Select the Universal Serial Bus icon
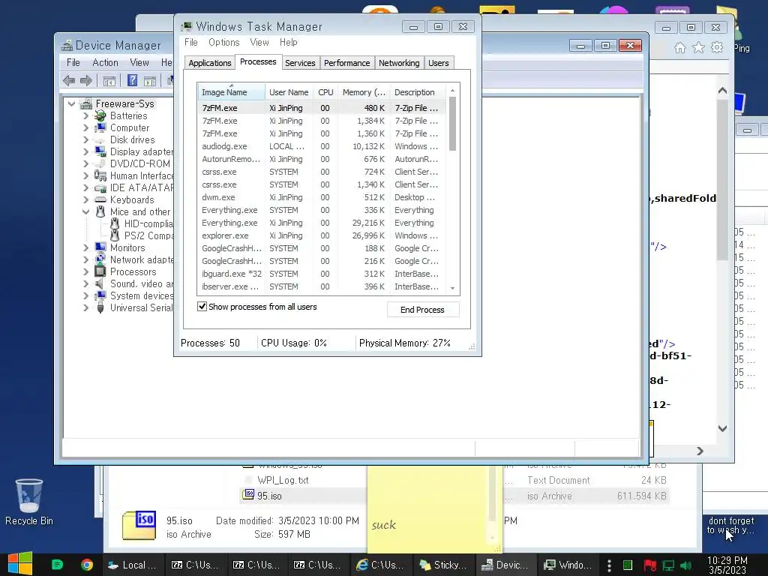 tap(100, 308)
